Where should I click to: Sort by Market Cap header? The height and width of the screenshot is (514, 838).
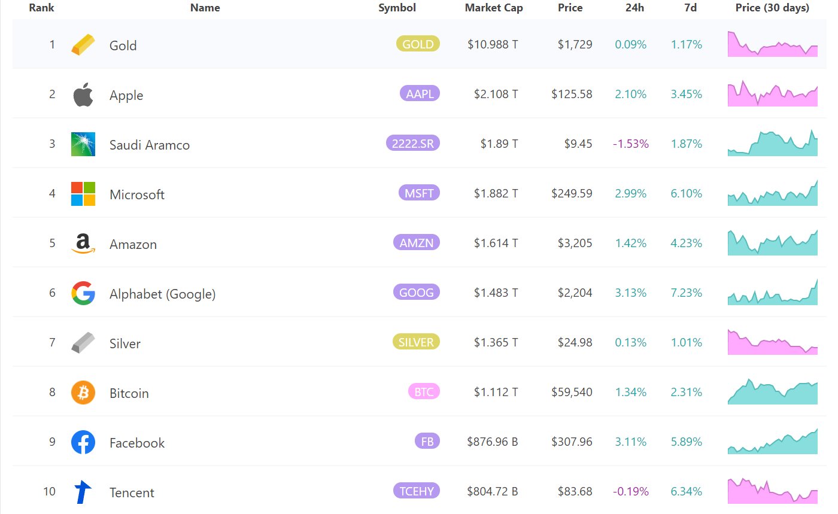494,8
